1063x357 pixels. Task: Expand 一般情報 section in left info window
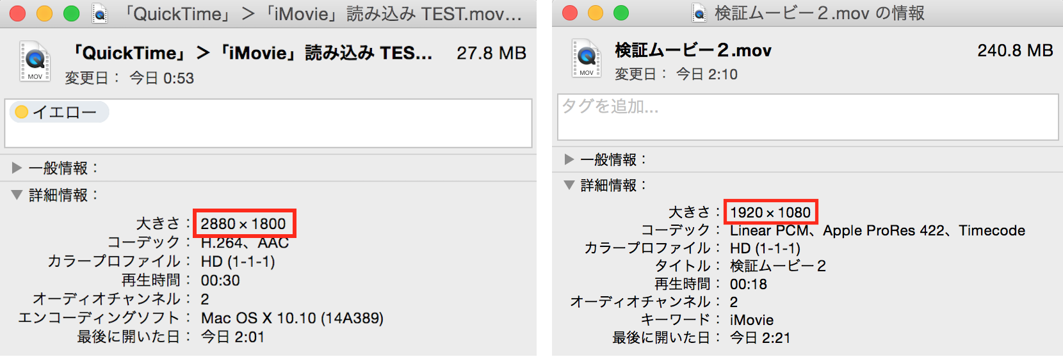tap(17, 168)
